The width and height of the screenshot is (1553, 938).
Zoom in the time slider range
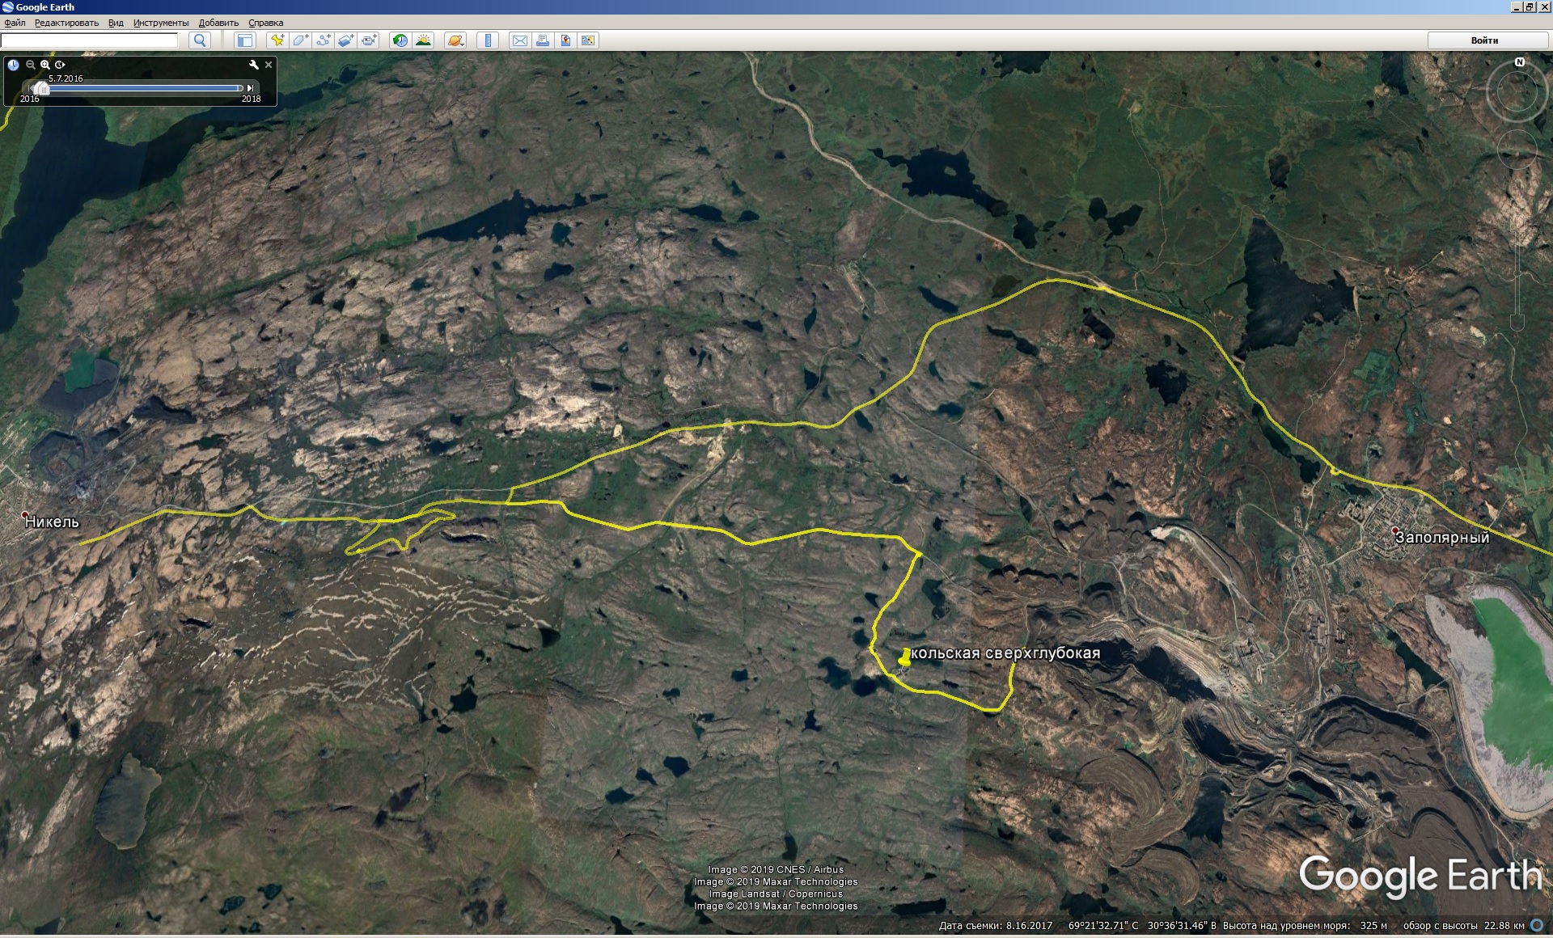click(x=45, y=65)
